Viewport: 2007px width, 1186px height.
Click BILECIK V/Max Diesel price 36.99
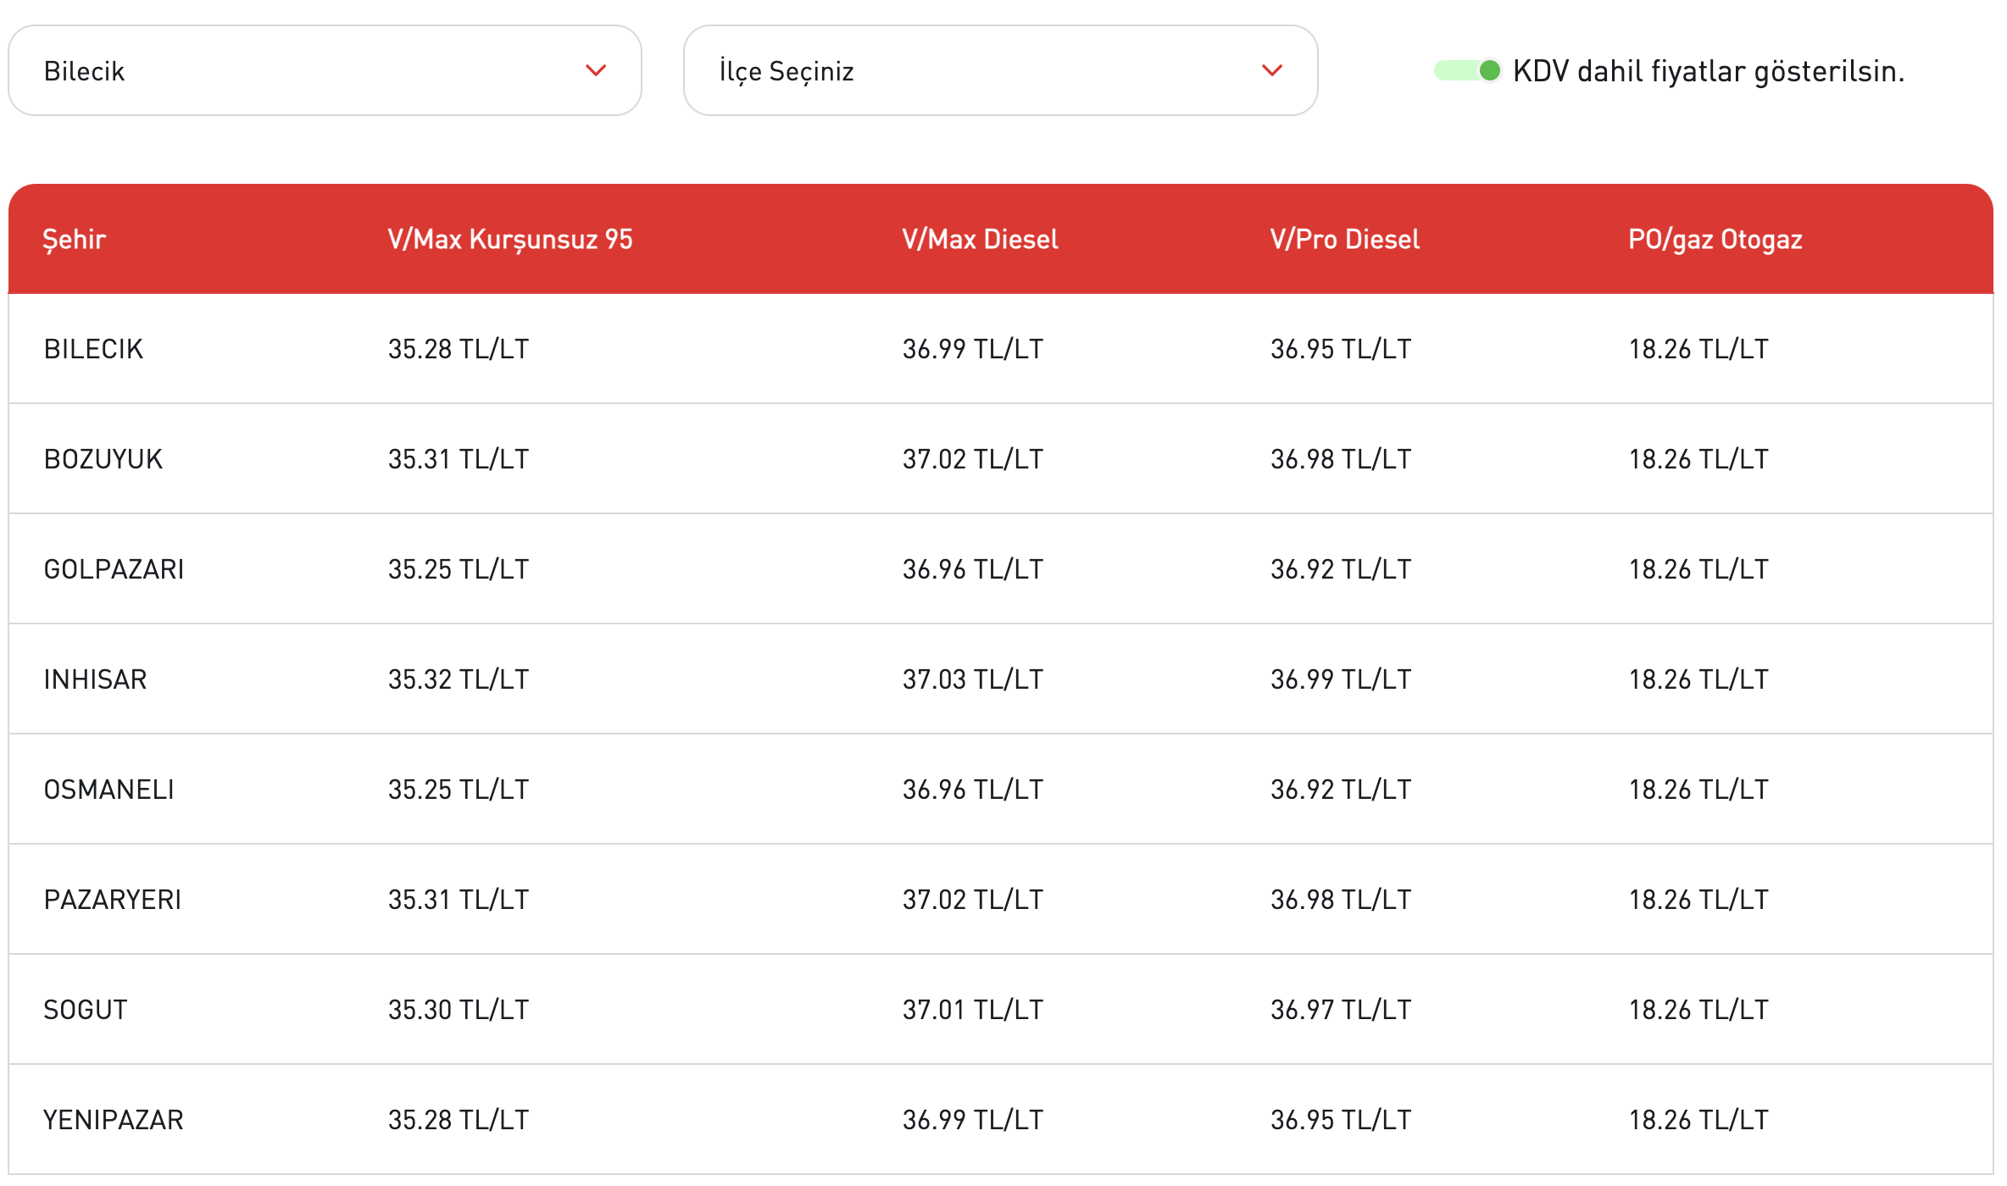[x=972, y=349]
